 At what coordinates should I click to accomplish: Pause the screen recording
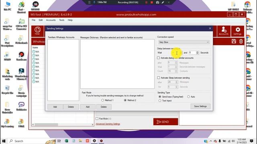tap(146, 2)
